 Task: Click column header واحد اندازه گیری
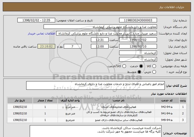(70, 101)
